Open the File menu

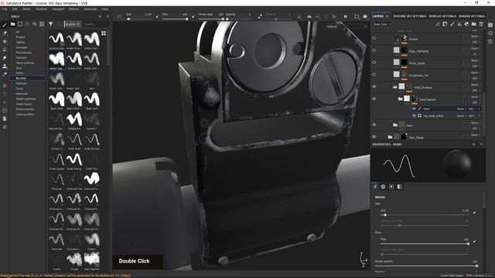tap(5, 9)
